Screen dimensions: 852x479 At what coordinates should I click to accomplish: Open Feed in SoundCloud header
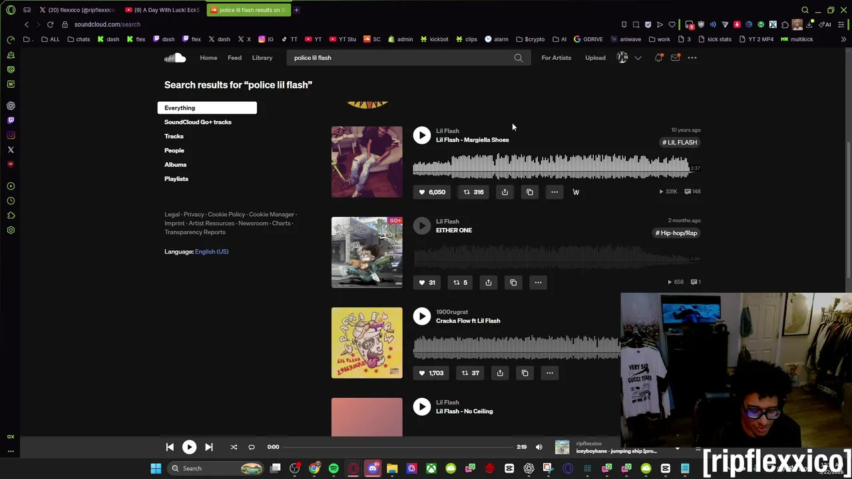click(x=234, y=58)
